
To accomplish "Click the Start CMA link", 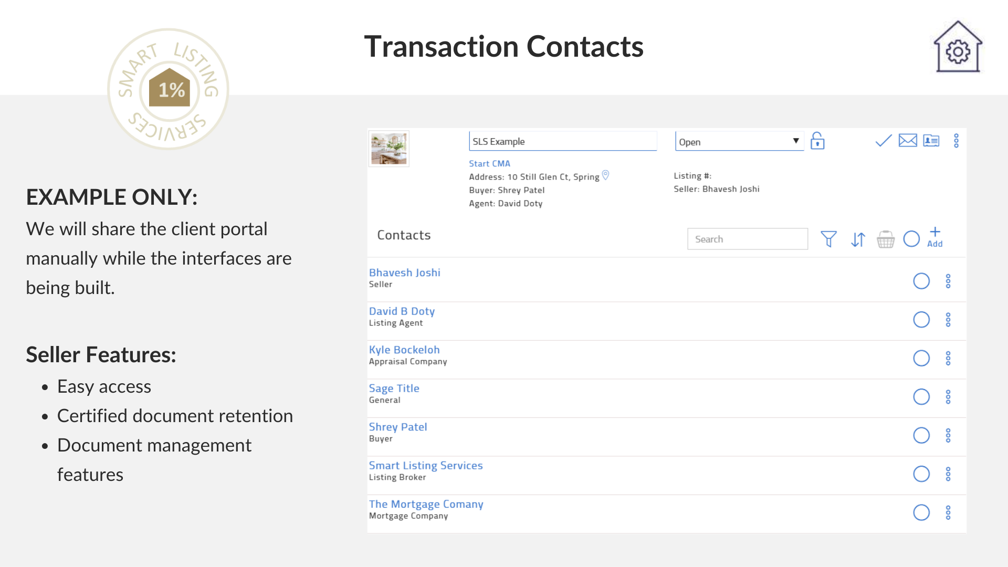I will (x=489, y=163).
